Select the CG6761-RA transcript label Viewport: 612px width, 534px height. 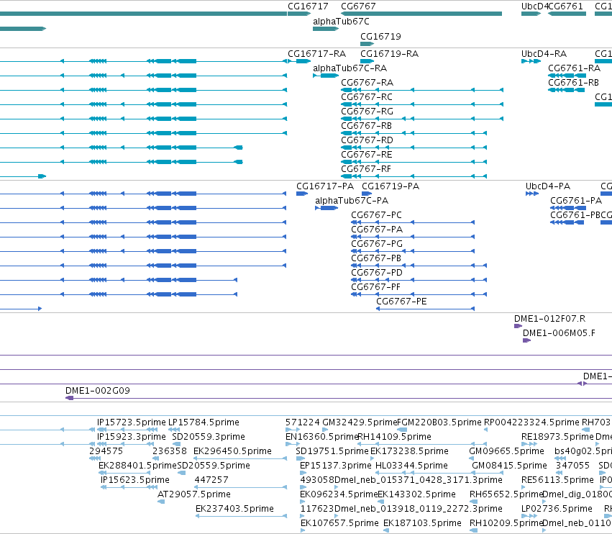coord(574,68)
